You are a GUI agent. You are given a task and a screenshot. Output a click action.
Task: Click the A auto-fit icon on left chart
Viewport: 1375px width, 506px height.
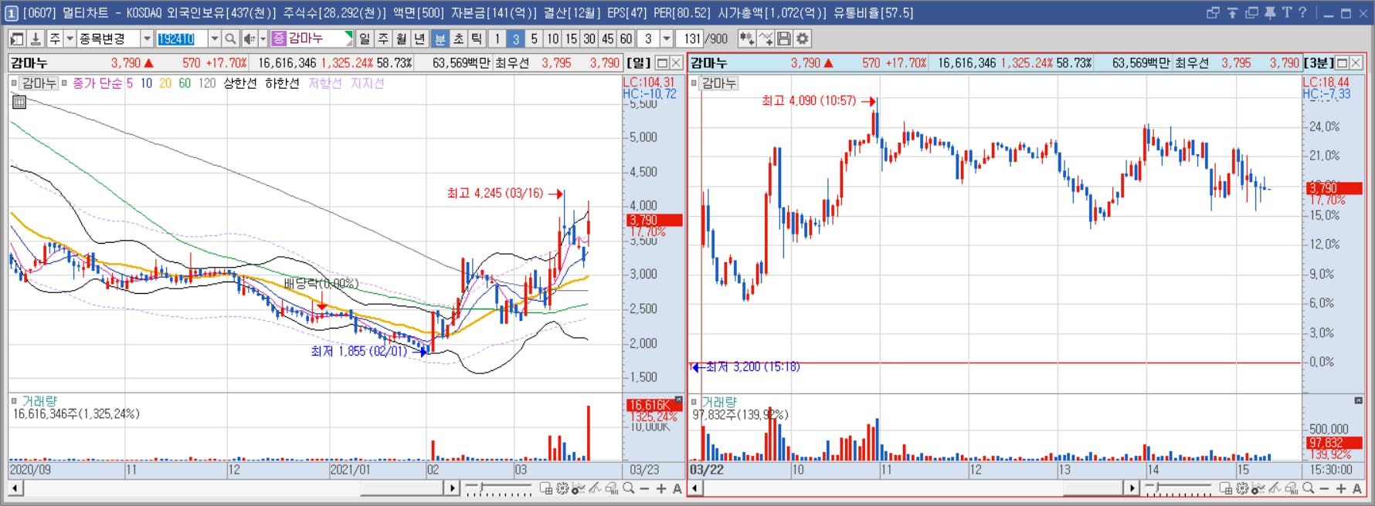tap(677, 489)
